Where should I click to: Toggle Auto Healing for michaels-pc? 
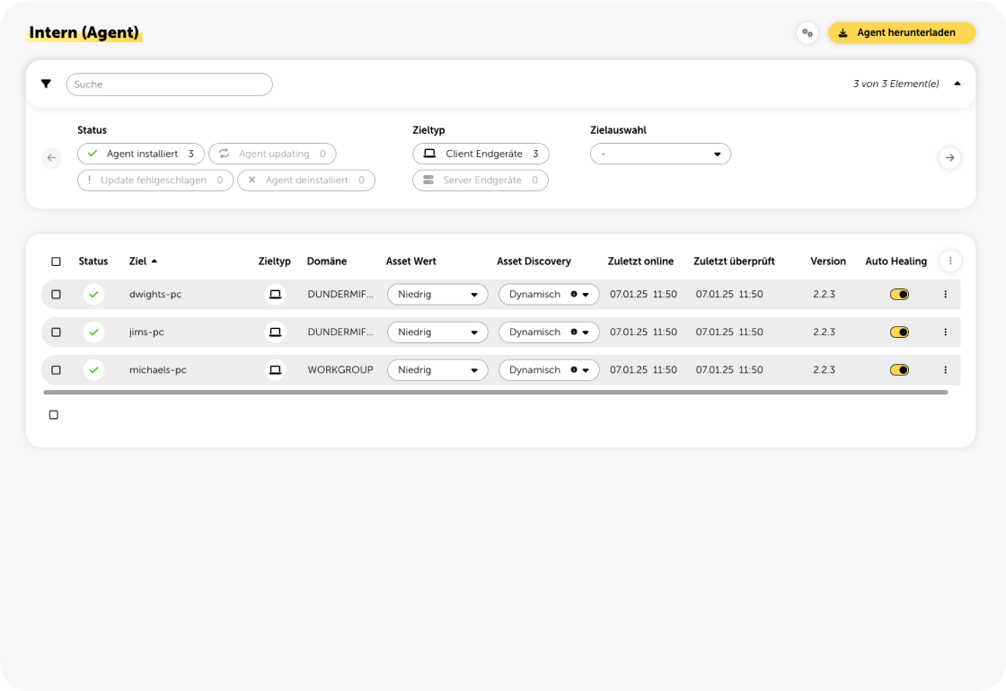[899, 370]
